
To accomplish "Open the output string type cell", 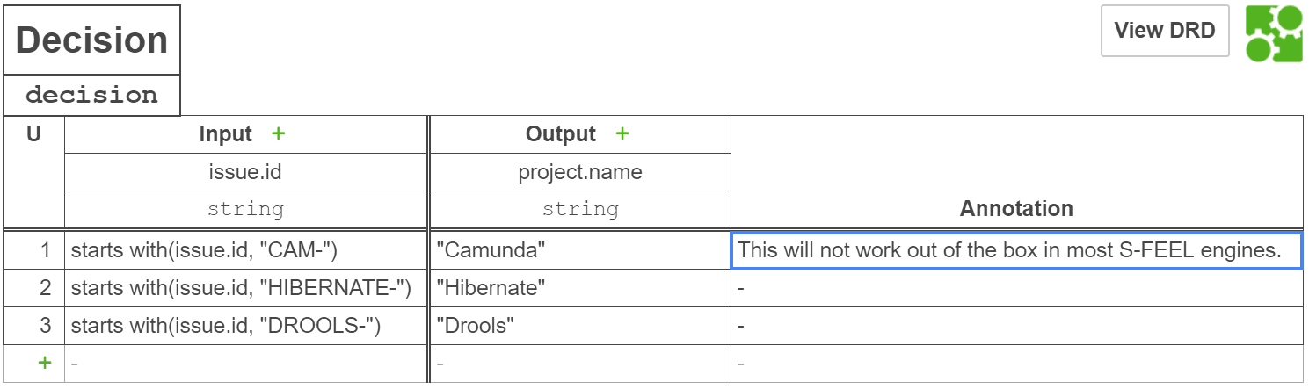I will tap(580, 209).
